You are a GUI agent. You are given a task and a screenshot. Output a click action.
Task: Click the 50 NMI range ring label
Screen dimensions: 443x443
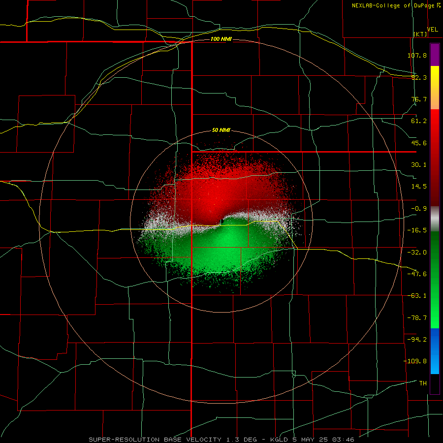pos(221,130)
